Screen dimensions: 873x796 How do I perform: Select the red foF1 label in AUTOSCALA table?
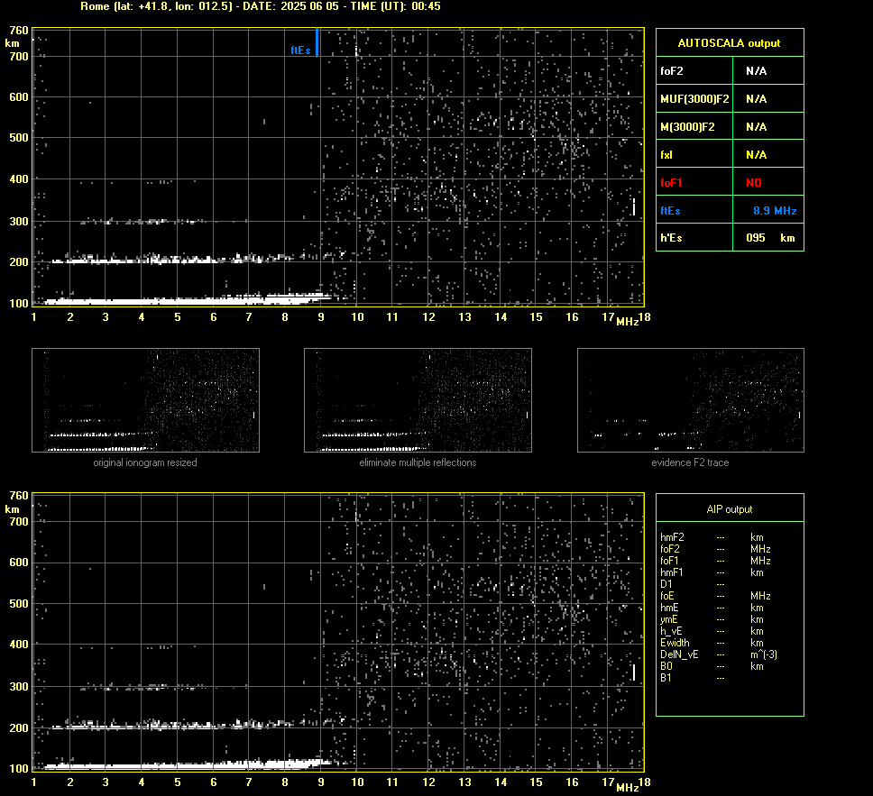click(x=671, y=183)
